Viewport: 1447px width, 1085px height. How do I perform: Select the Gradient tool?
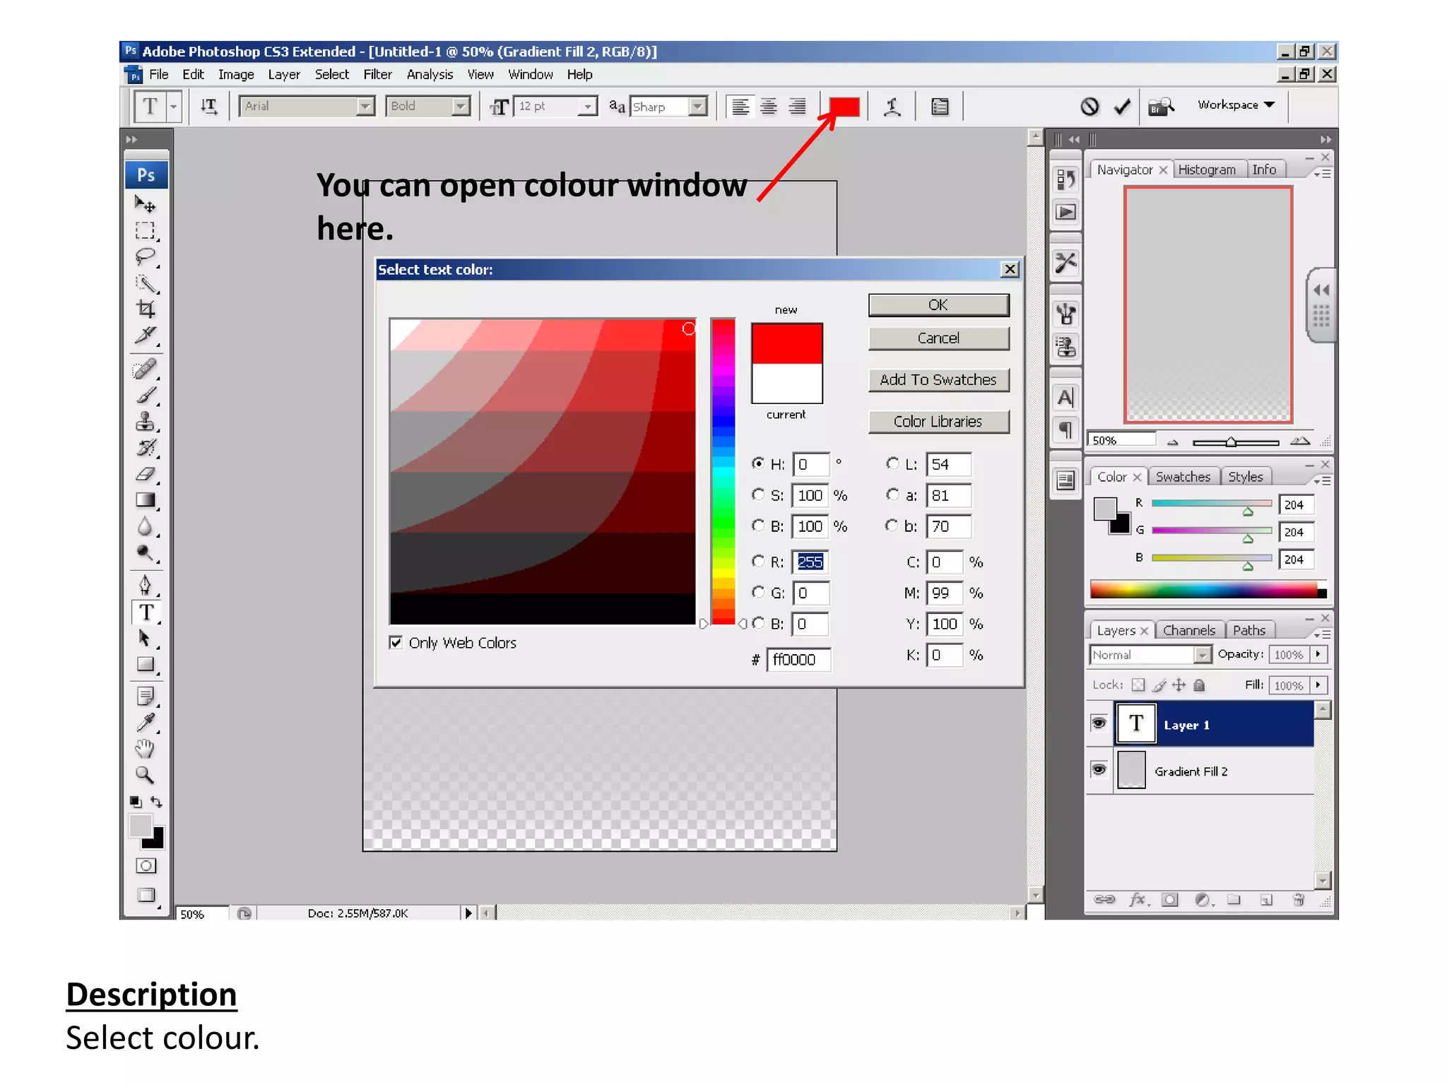pos(145,500)
